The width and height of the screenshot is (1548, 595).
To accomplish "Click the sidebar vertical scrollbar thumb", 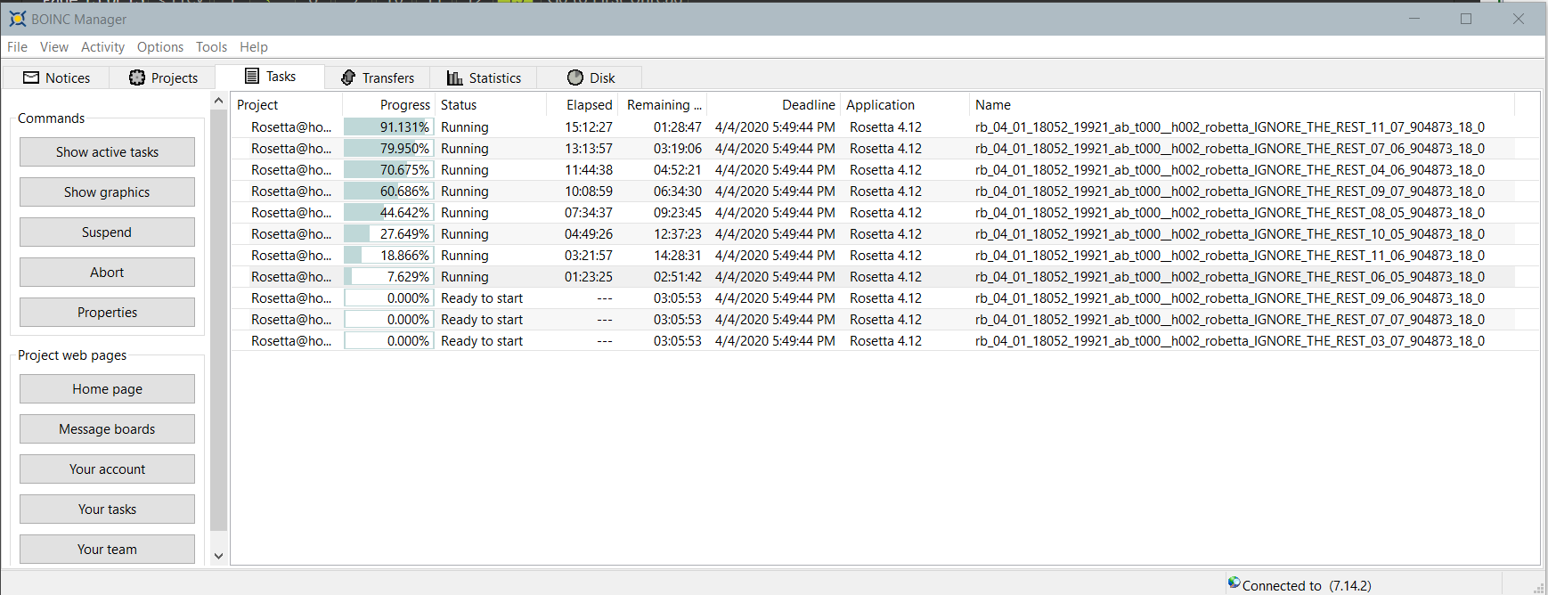I will click(219, 321).
